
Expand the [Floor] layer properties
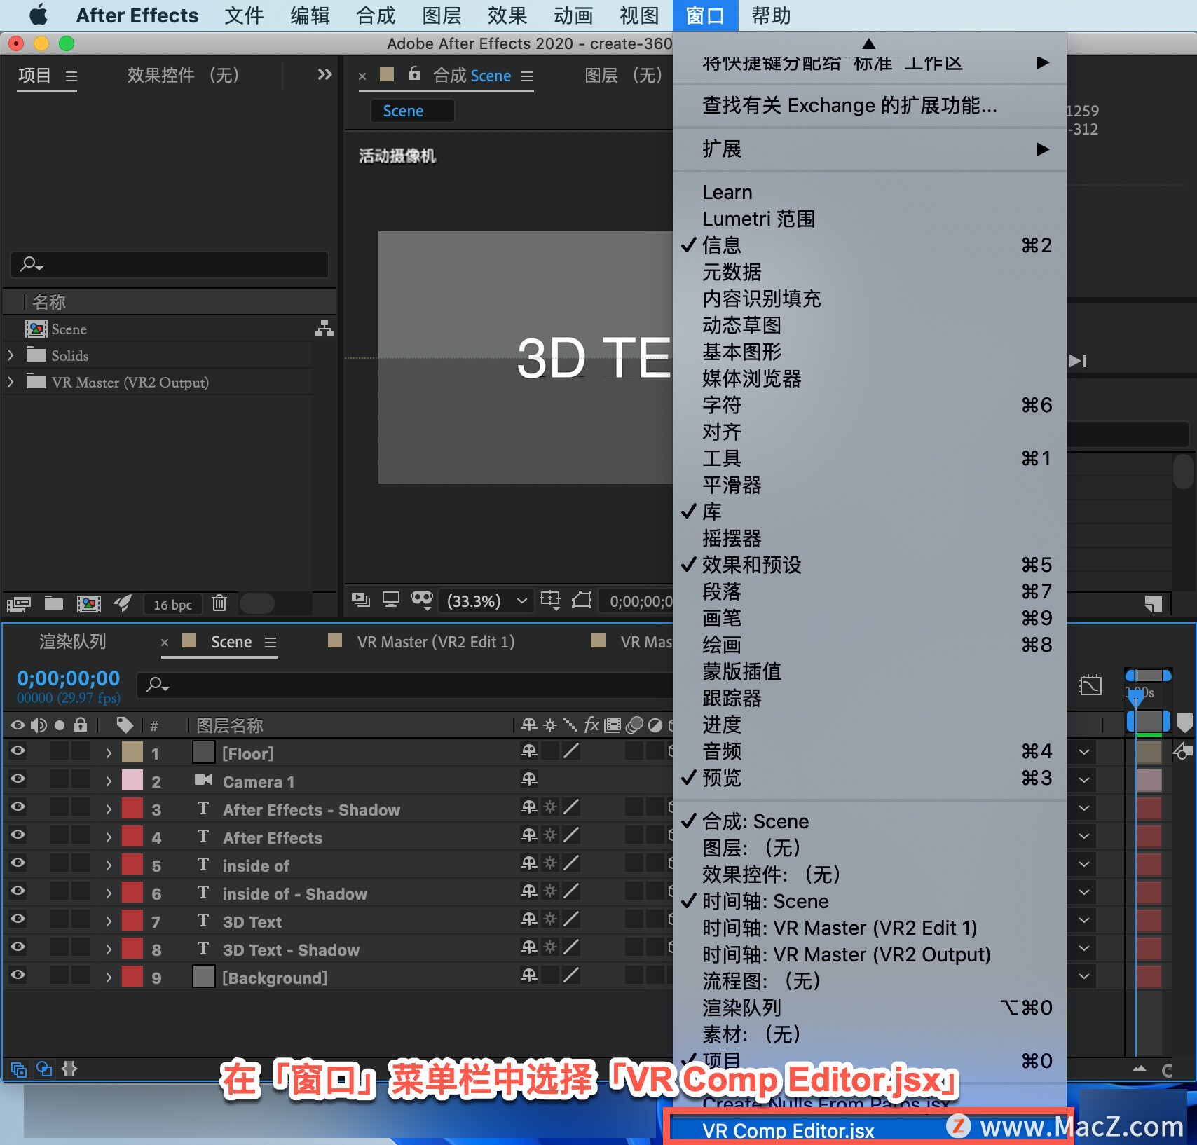(109, 753)
